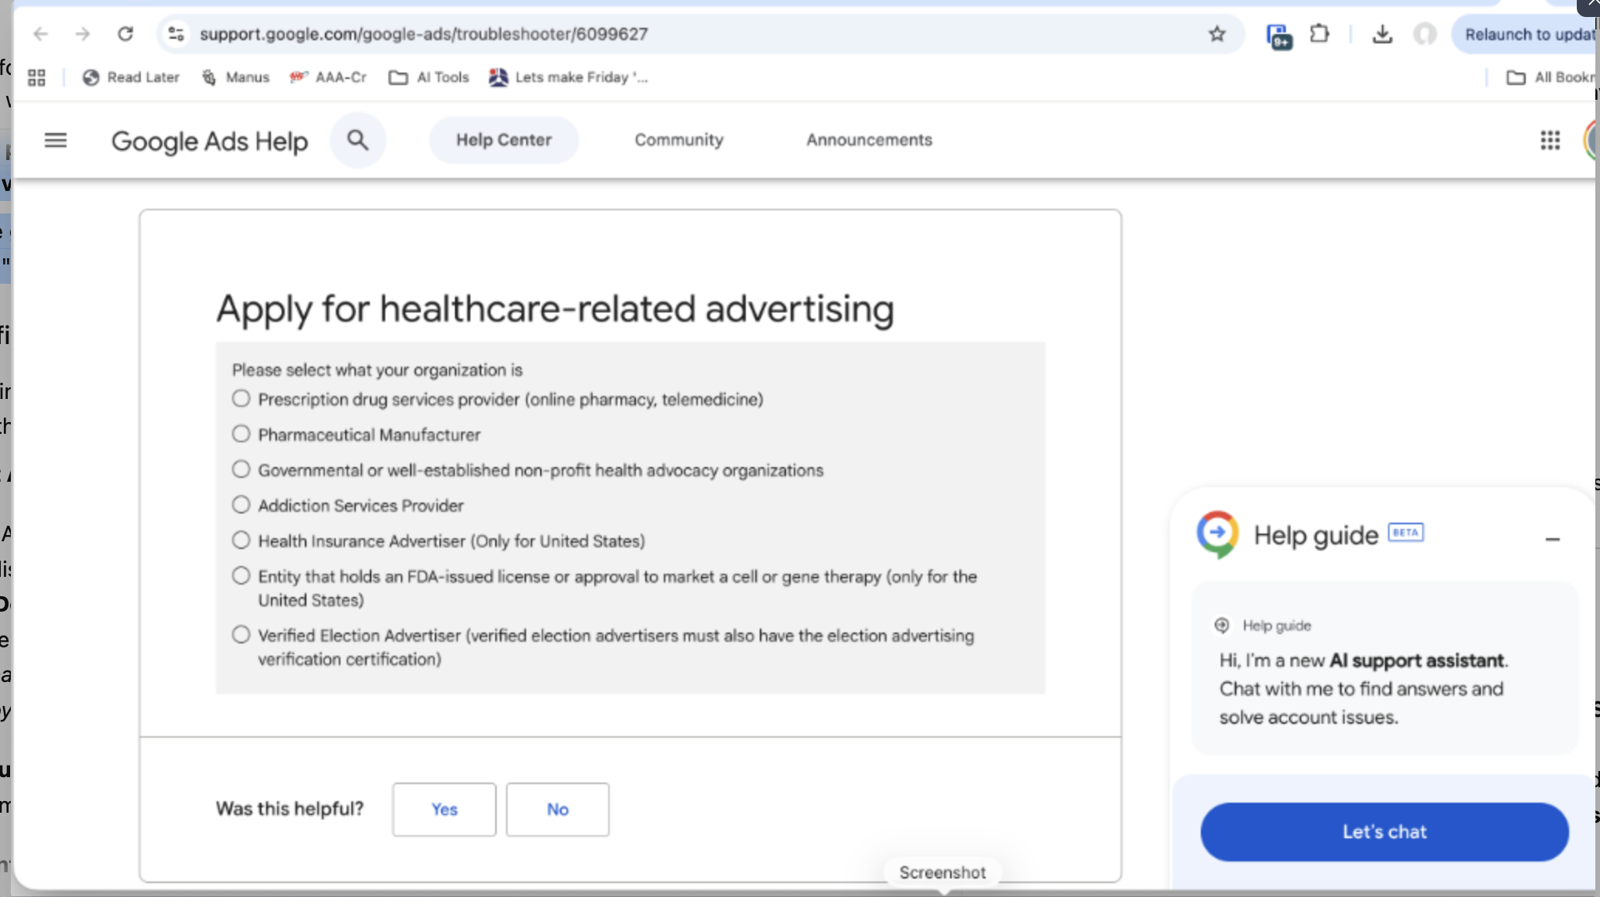Open site information icon in address bar
The width and height of the screenshot is (1600, 897).
[176, 34]
